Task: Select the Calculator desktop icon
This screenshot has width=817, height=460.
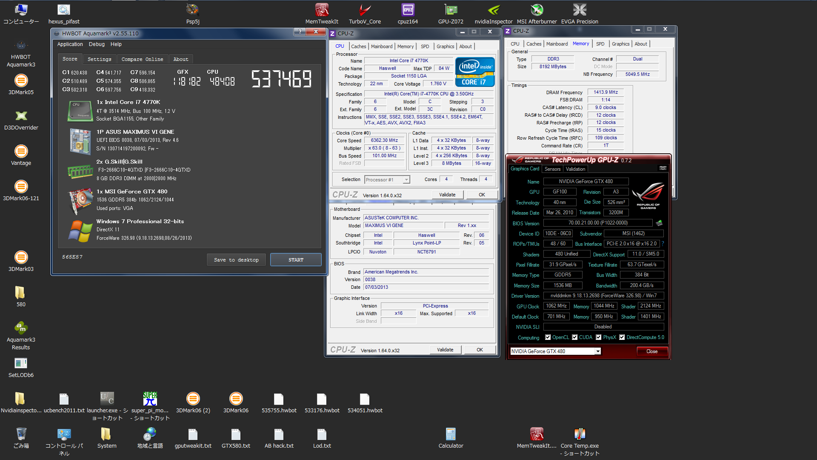Action: tap(451, 438)
